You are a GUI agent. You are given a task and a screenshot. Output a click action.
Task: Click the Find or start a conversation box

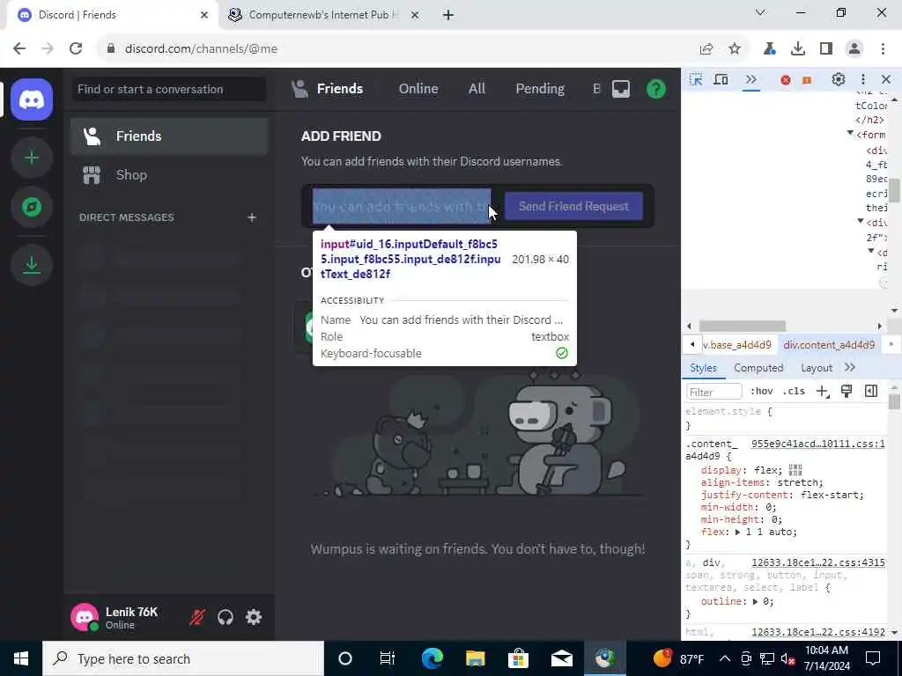coord(169,89)
